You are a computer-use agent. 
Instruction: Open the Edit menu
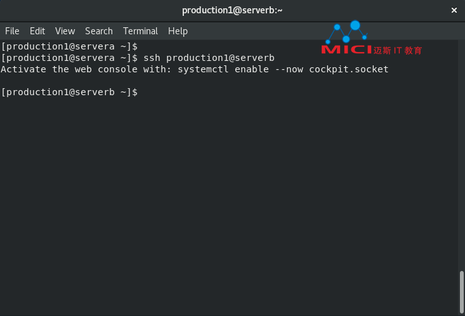[x=37, y=31]
